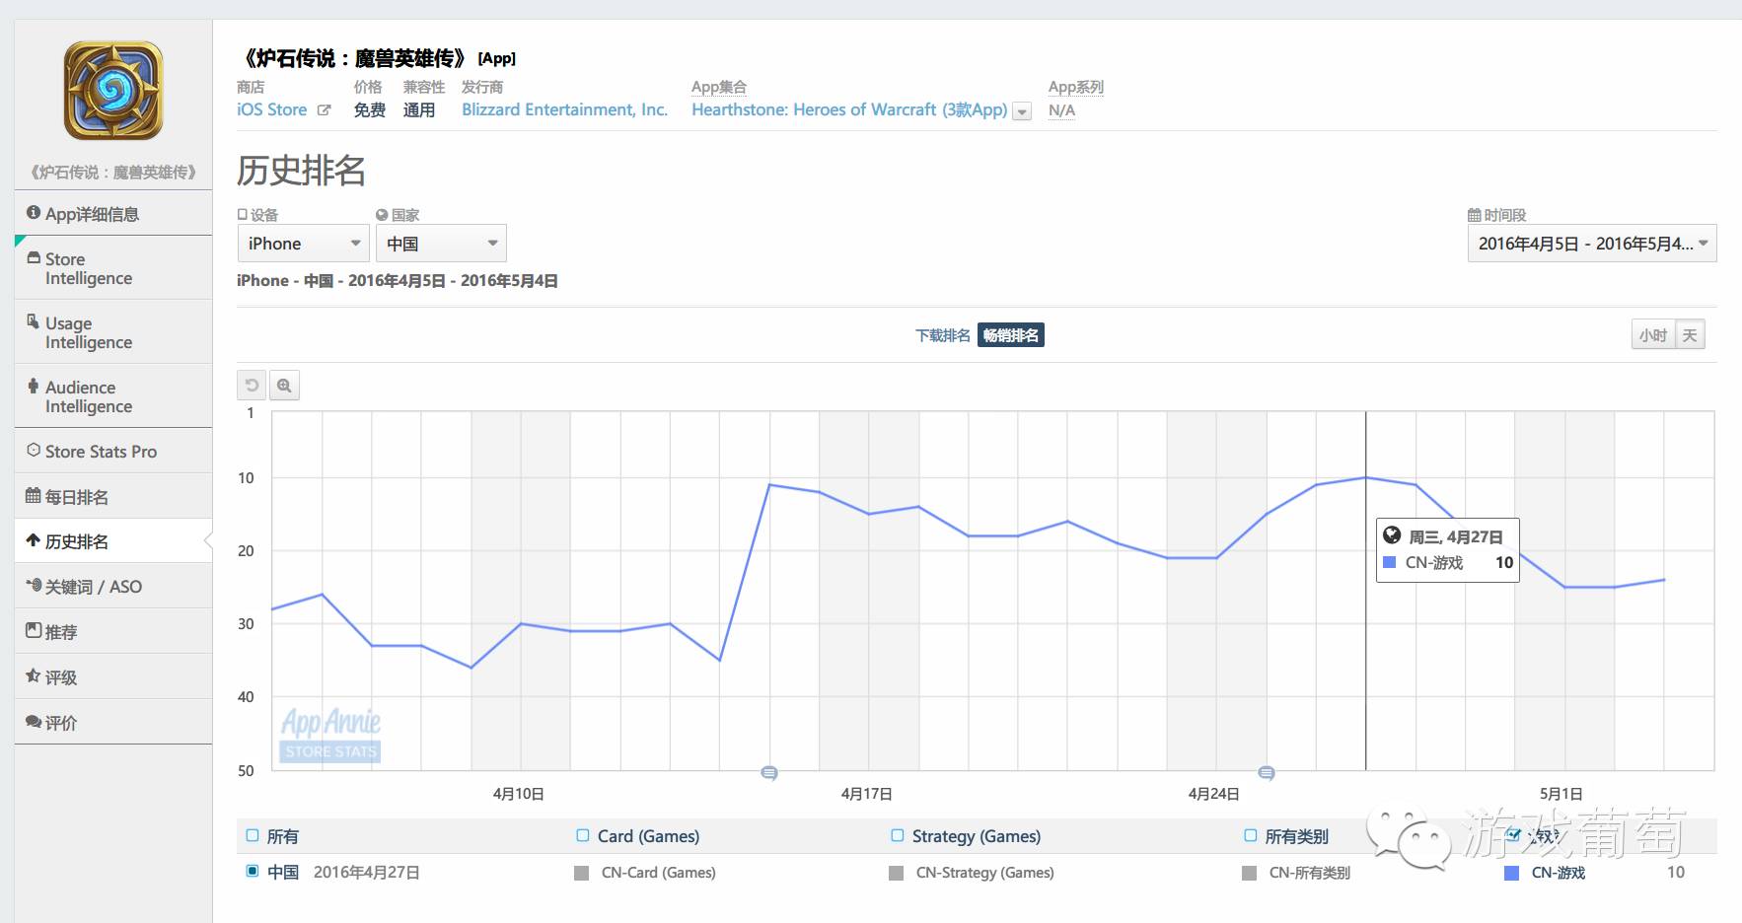Open the iPhone device dropdown
This screenshot has width=1742, height=923.
(x=303, y=244)
